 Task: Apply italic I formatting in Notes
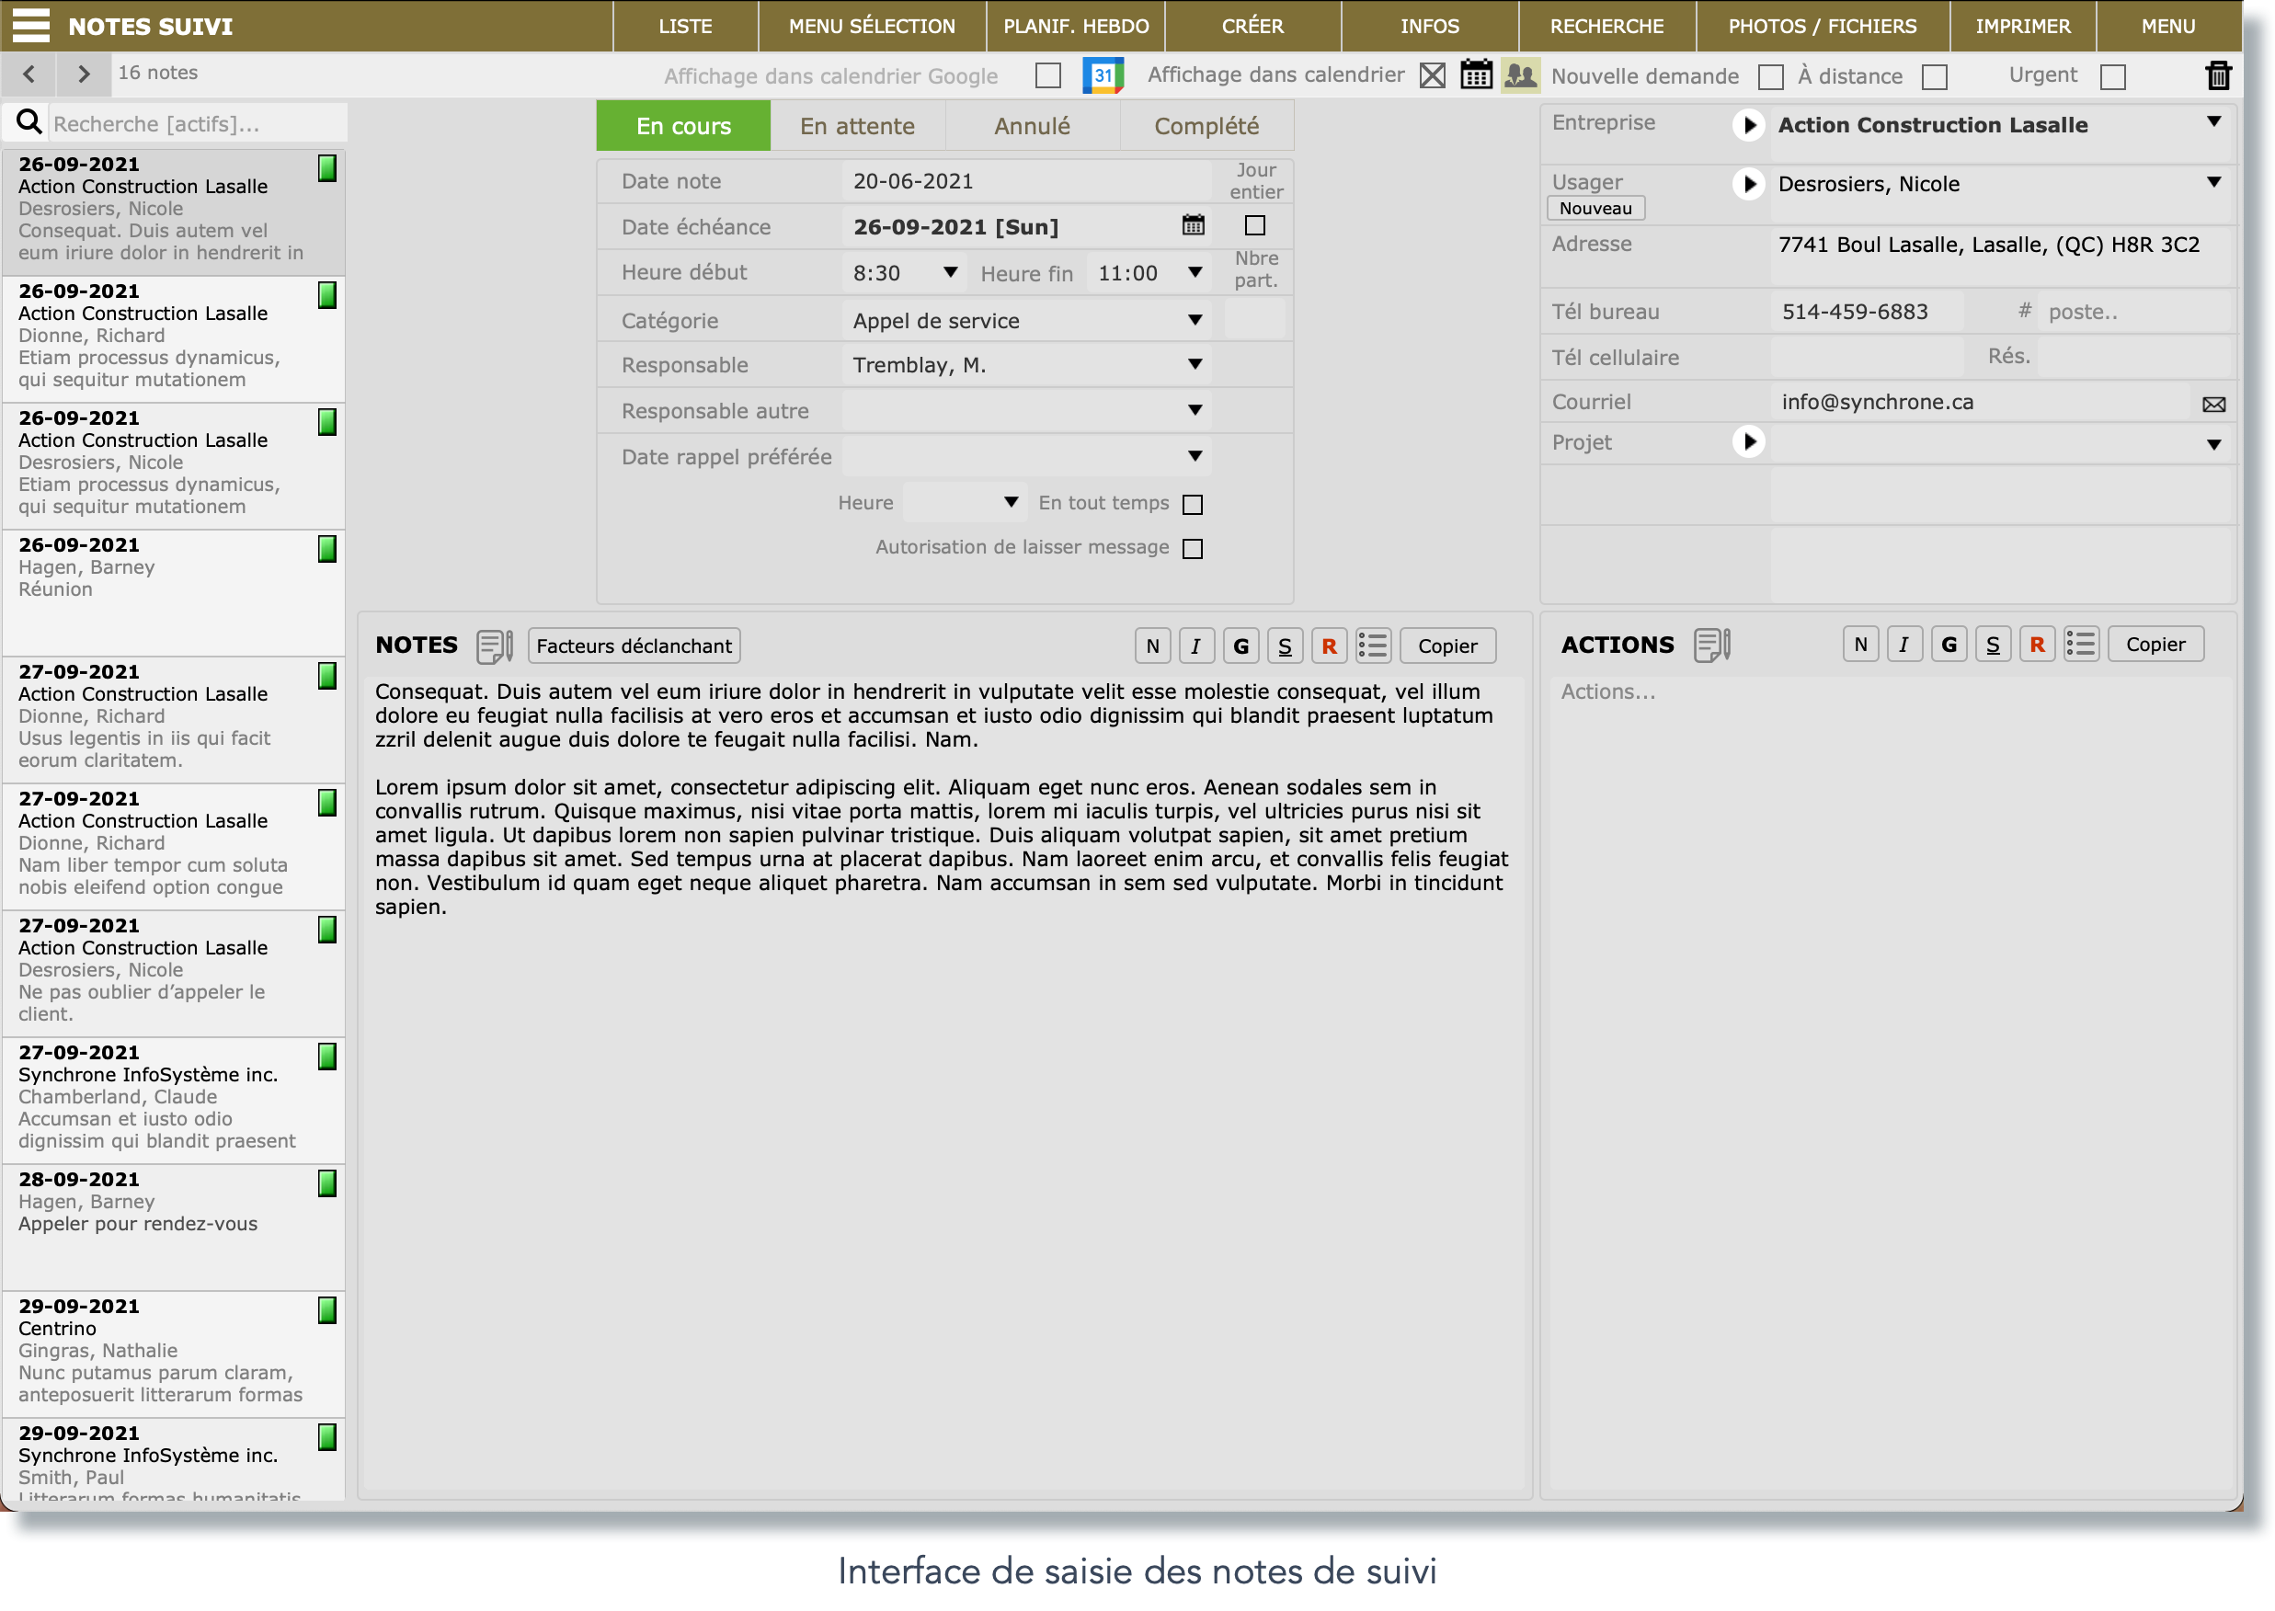[x=1195, y=646]
